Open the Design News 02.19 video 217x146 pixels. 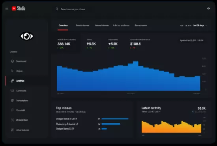pyautogui.click(x=65, y=129)
